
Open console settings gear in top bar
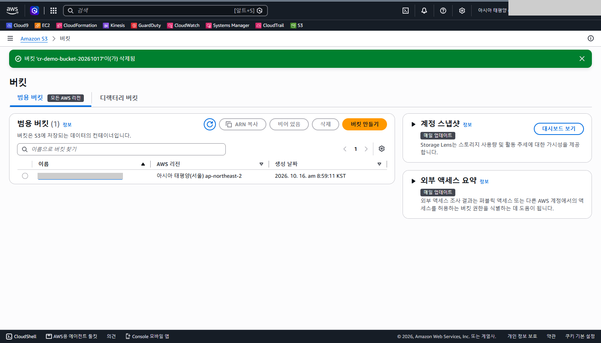click(462, 11)
